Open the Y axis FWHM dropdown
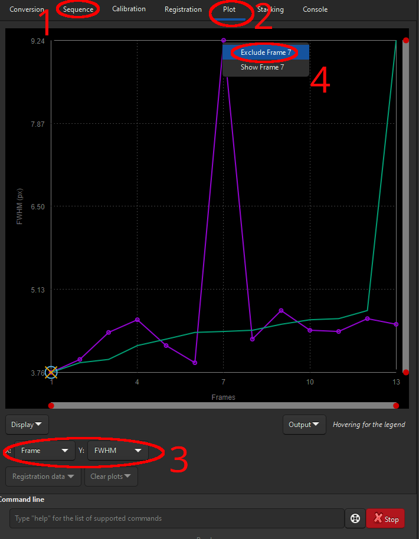Screen dimensions: 419x539 [117, 451]
